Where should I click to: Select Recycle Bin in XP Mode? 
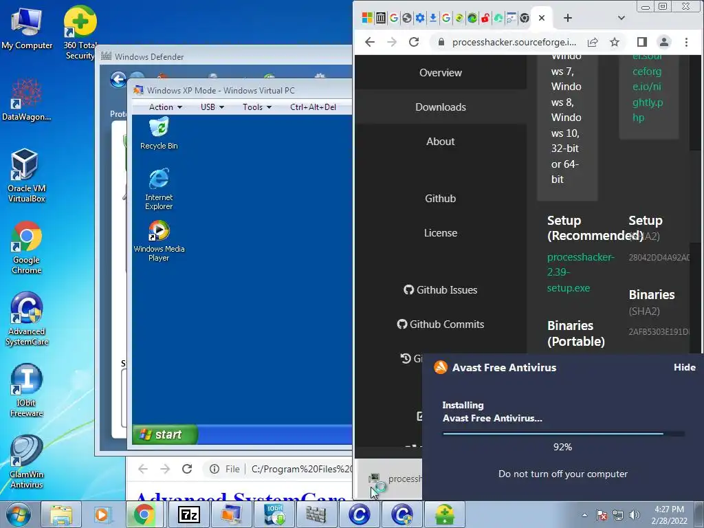159,133
